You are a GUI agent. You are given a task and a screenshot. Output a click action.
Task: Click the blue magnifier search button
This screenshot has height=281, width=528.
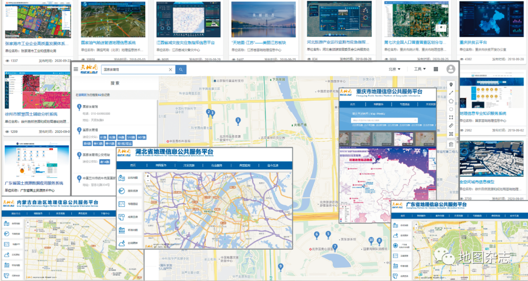click(x=181, y=70)
